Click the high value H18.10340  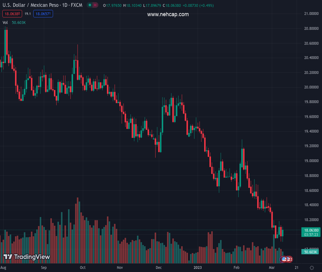(x=132, y=5)
